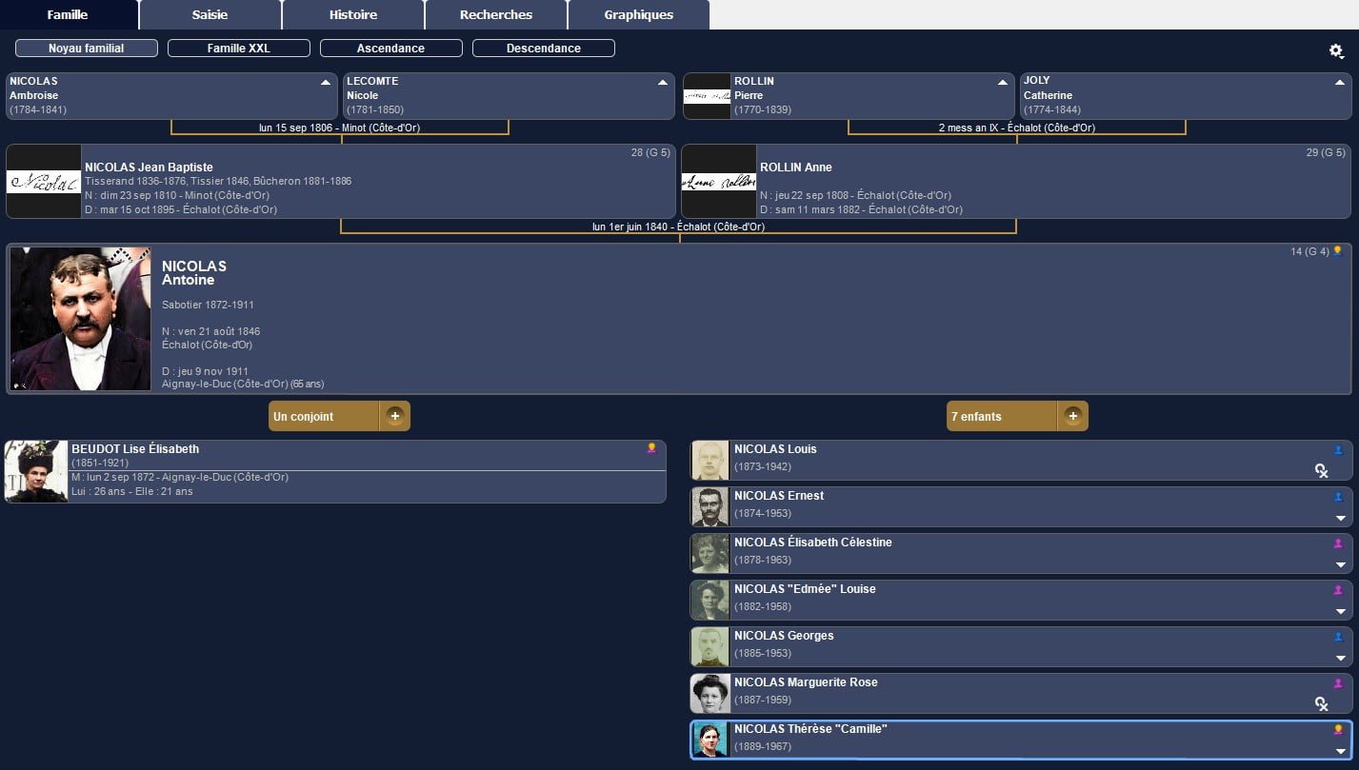
Task: Click the portrait photo of Antoine Nicolas
Action: 80,319
